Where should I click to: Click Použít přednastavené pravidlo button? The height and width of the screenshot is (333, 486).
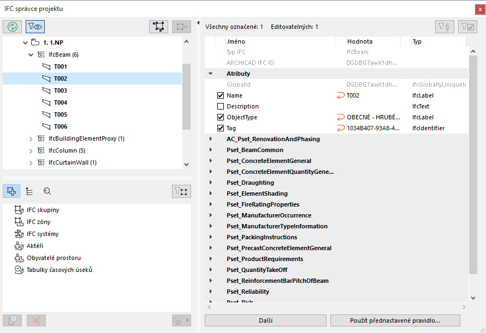click(x=395, y=320)
